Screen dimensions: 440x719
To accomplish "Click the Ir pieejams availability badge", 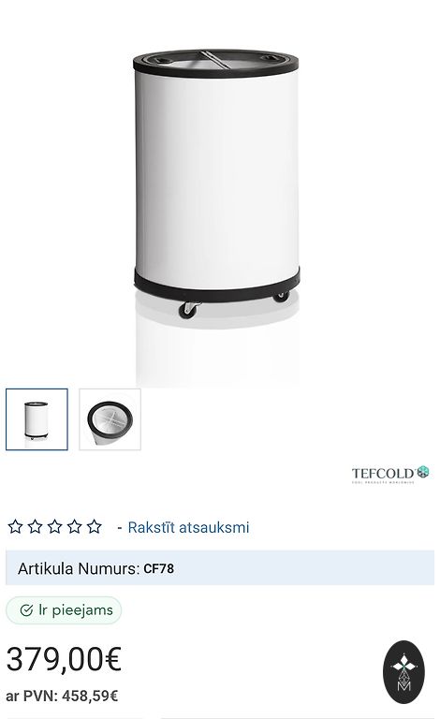I will pyautogui.click(x=64, y=610).
